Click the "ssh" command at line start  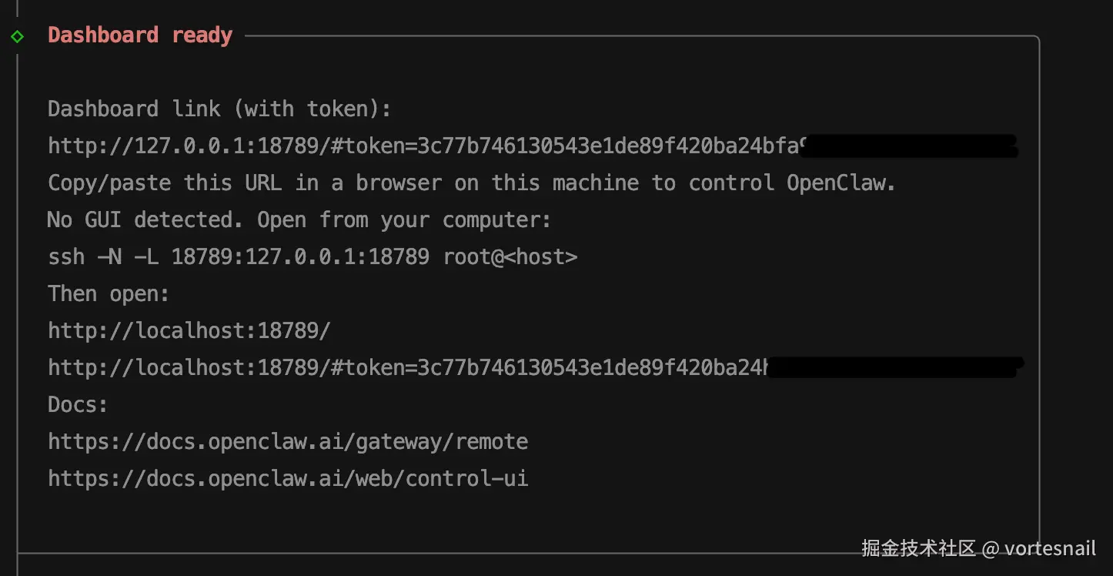66,256
